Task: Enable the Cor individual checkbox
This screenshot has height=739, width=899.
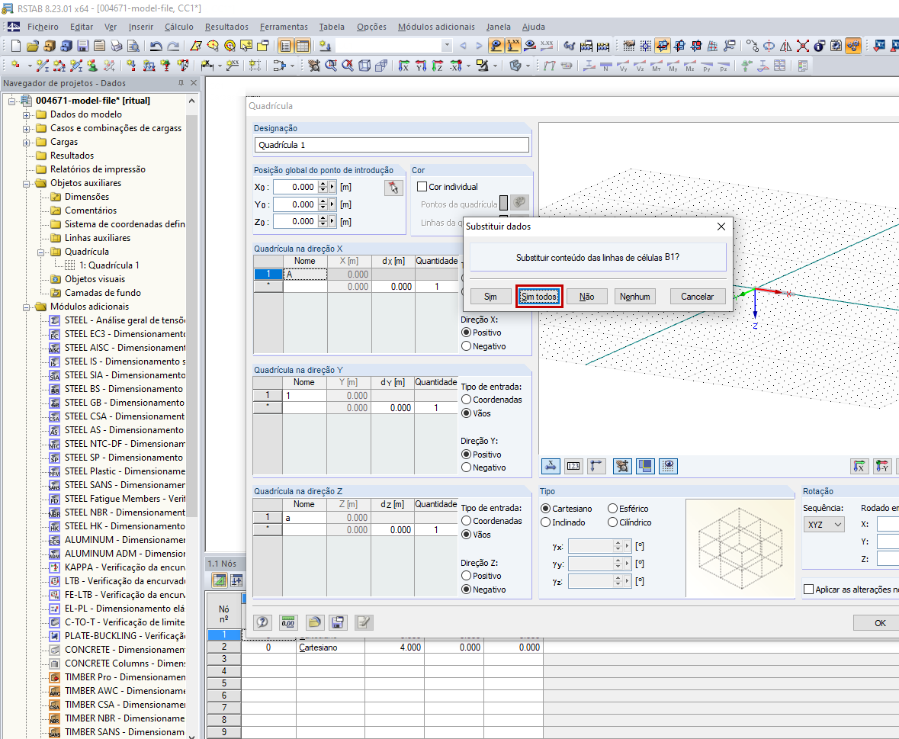Action: click(x=422, y=187)
